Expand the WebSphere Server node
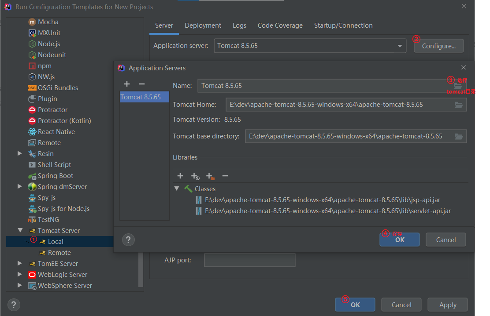490x316 pixels. [20, 285]
